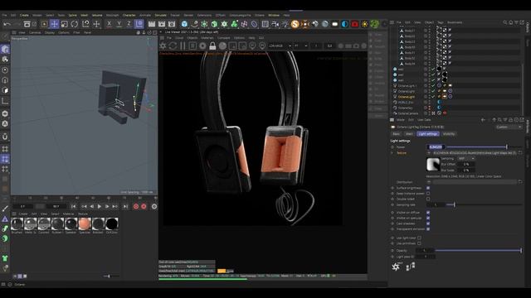Toggle Surface brightness checkbox
Viewport: 531px width, 298px height.
tap(428, 188)
